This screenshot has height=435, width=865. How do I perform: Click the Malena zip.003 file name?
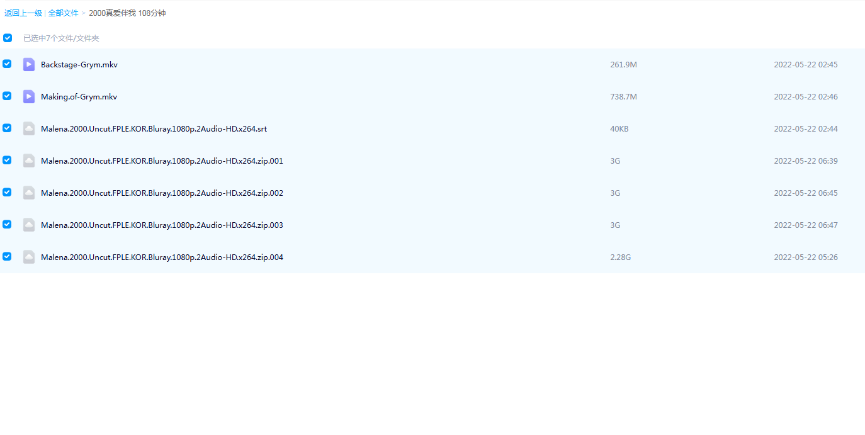[162, 225]
